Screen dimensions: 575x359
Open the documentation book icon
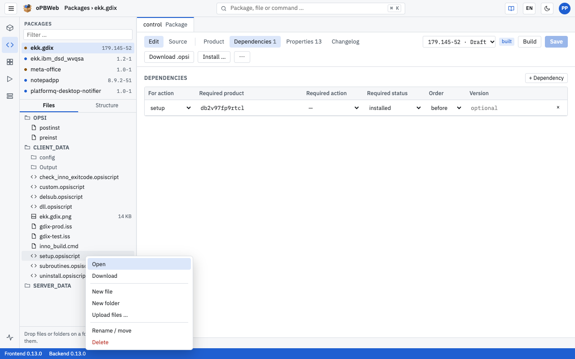pyautogui.click(x=511, y=8)
